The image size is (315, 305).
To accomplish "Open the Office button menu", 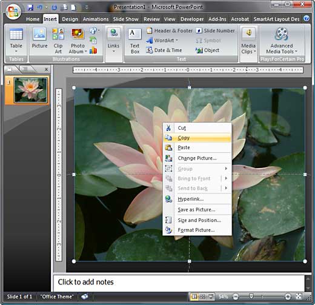I will coord(13,11).
